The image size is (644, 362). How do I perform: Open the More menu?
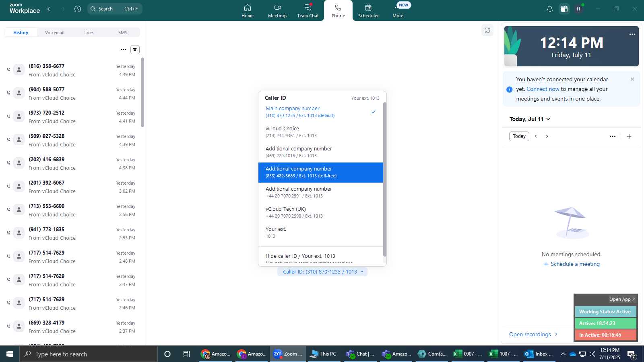pos(398,11)
